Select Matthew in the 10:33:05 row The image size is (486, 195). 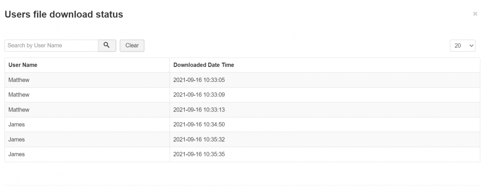coord(19,80)
